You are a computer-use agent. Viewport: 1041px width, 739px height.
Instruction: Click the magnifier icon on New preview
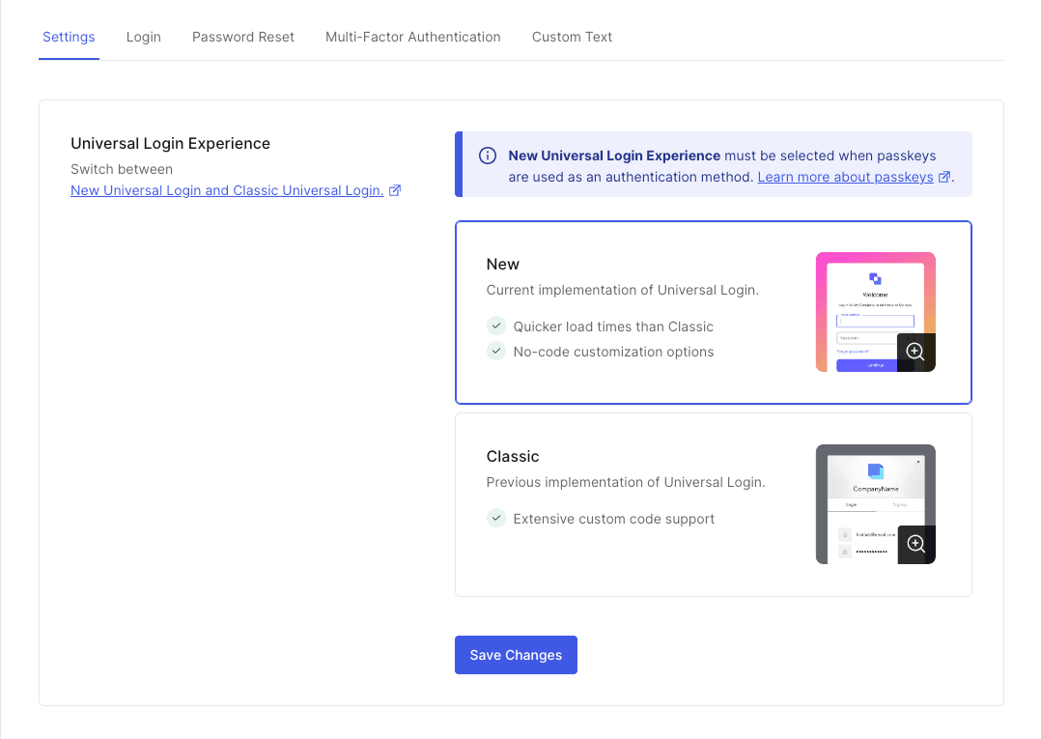tap(915, 352)
